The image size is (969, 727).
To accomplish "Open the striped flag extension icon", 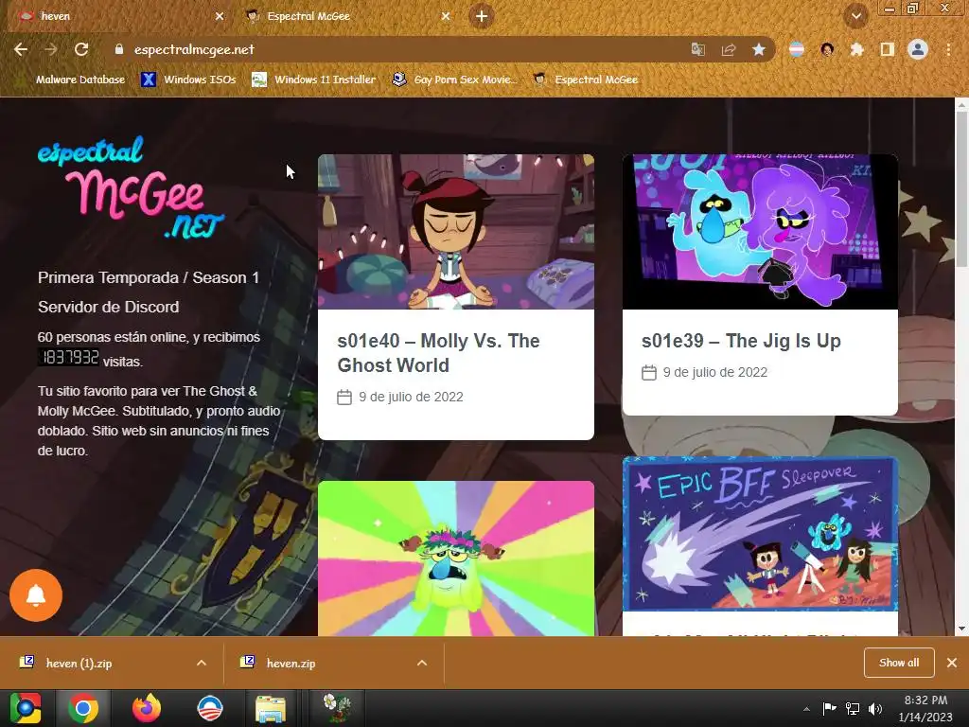I will tap(797, 49).
